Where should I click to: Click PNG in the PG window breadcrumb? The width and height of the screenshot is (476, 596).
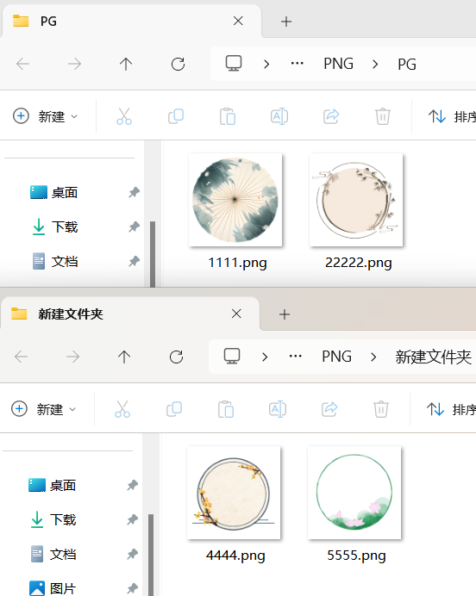pyautogui.click(x=339, y=64)
